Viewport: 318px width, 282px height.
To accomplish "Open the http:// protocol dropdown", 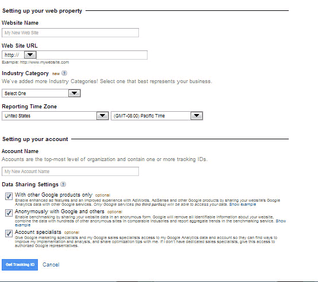I will coord(19,55).
